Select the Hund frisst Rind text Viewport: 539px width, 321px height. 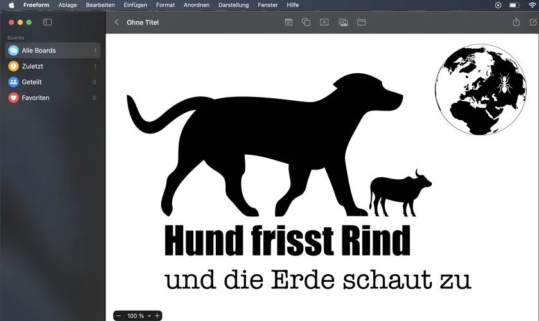click(x=287, y=241)
